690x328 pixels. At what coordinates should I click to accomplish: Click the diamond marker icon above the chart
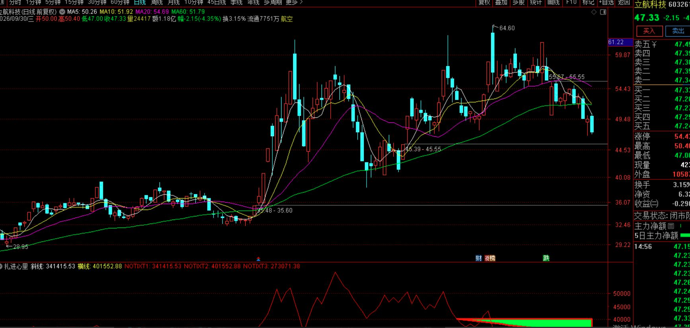pos(594,12)
